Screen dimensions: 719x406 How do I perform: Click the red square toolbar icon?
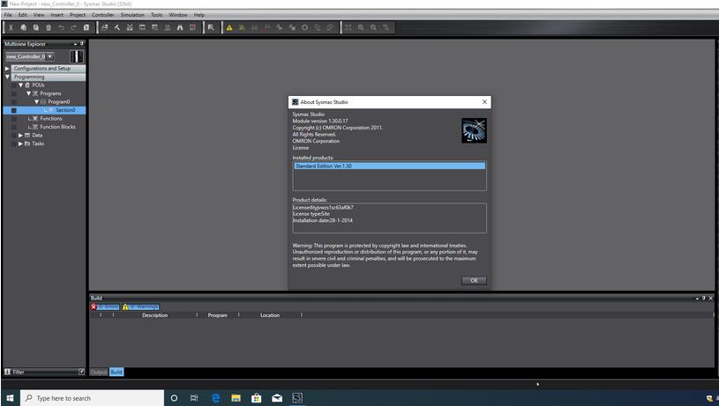192,27
